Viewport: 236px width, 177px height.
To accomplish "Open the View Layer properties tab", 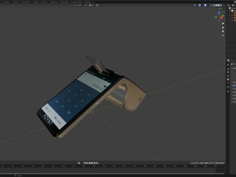I will point(228,76).
